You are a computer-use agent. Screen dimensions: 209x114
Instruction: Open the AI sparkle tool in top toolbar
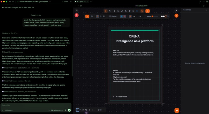(129, 11)
